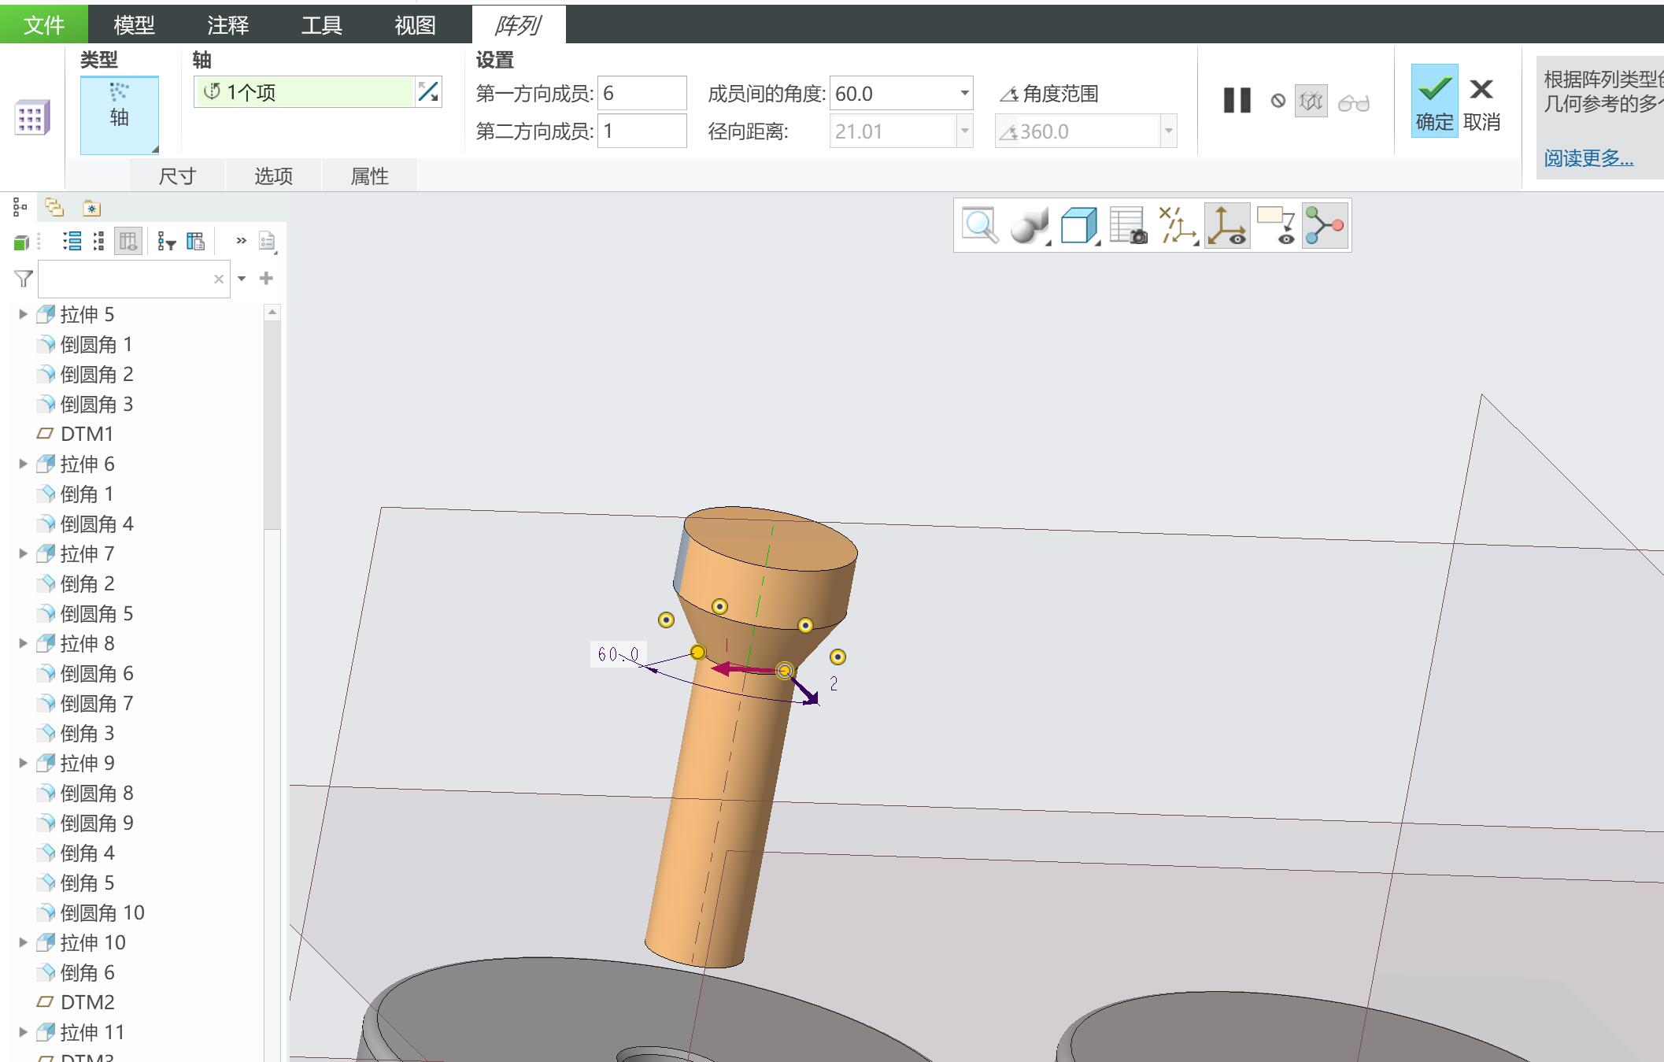This screenshot has height=1062, width=1664.
Task: Toggle attached geometry preview icon
Action: coord(1311,102)
